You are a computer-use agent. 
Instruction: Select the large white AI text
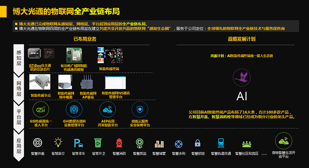pyautogui.click(x=242, y=96)
